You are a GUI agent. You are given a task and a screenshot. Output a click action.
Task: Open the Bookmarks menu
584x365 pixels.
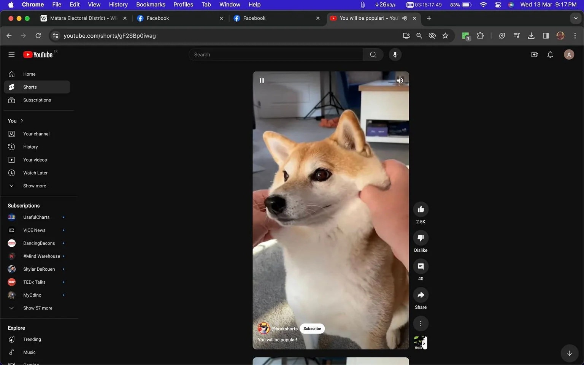tap(151, 5)
